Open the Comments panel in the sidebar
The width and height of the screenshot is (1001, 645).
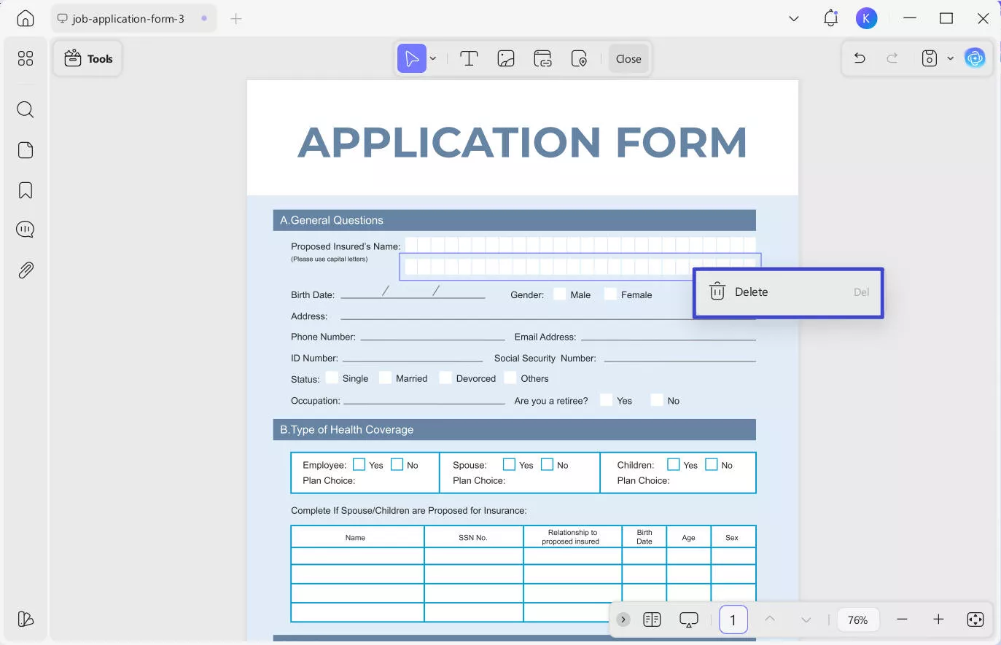(x=25, y=229)
